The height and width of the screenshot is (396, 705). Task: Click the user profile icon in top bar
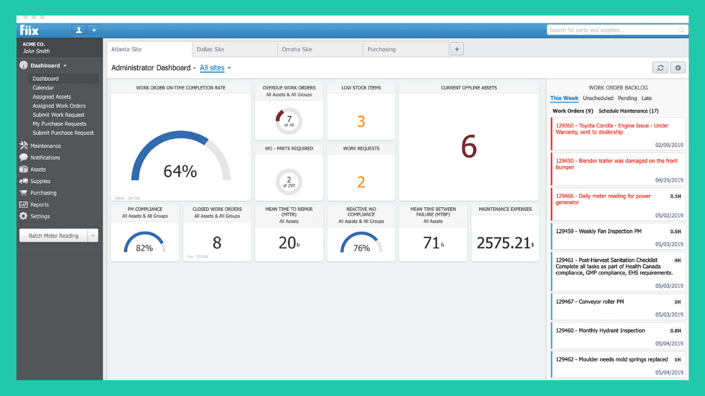tap(78, 30)
